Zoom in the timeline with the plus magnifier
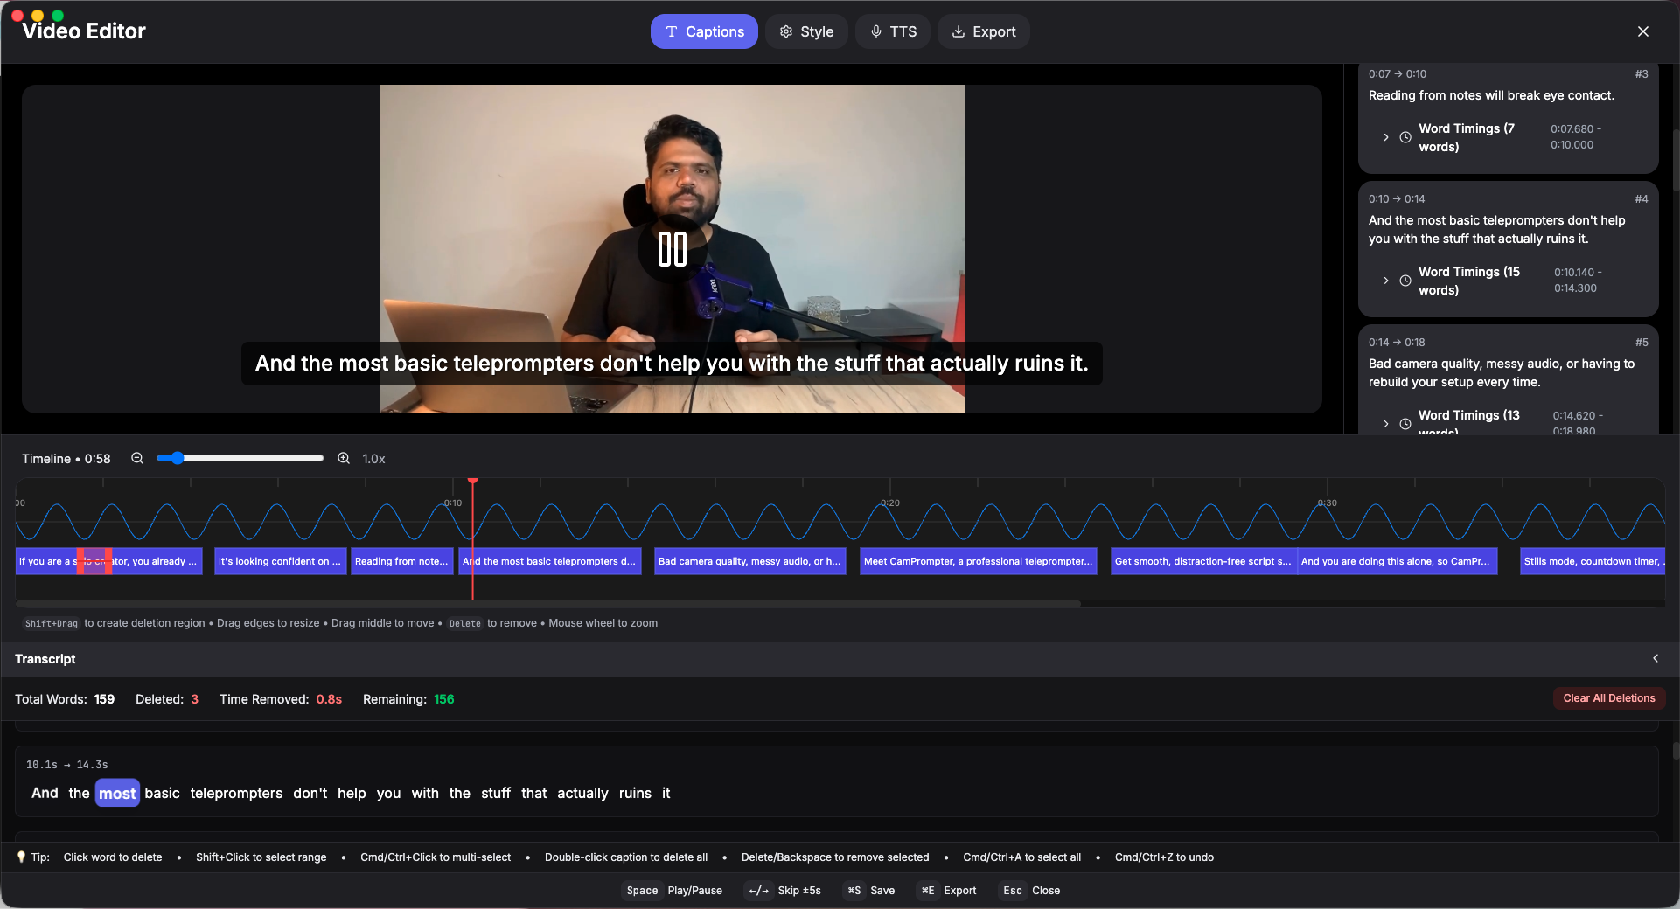This screenshot has width=1680, height=909. [x=344, y=458]
